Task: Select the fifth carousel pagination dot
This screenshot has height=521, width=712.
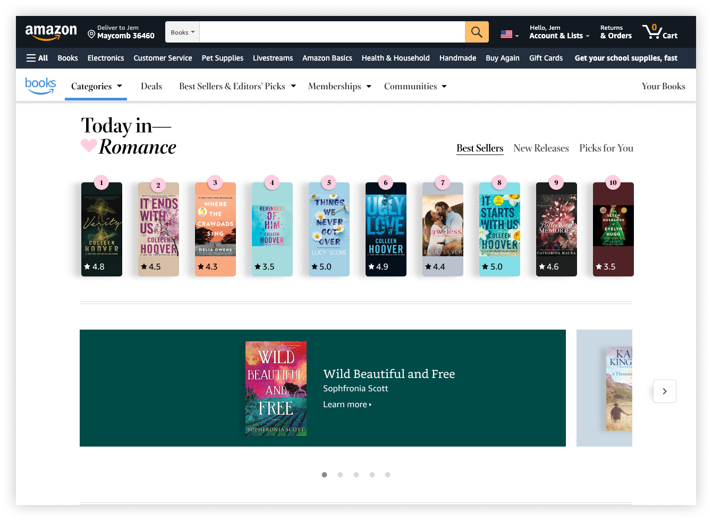Action: 387,475
